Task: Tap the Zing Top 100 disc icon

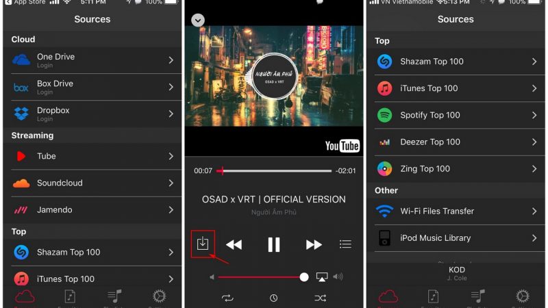Action: pos(384,169)
